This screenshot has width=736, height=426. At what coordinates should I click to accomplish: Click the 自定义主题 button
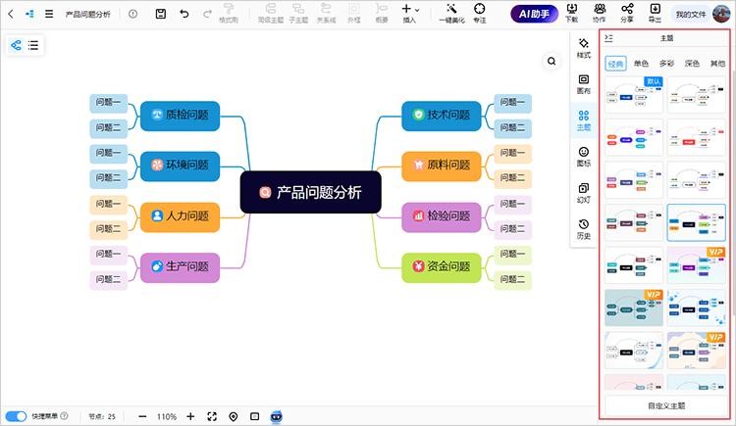[x=666, y=404]
